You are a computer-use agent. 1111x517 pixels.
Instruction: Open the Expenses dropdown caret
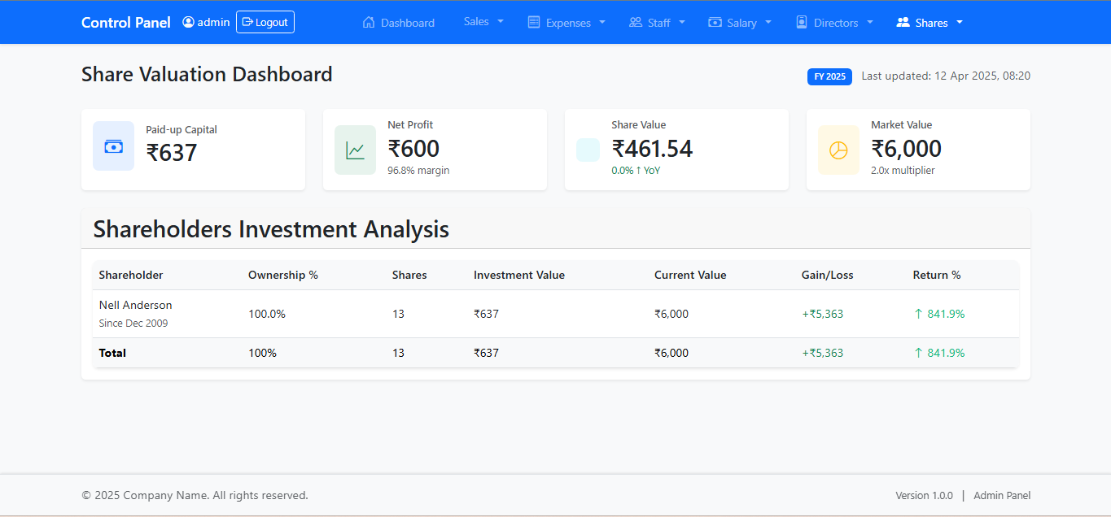(x=602, y=22)
